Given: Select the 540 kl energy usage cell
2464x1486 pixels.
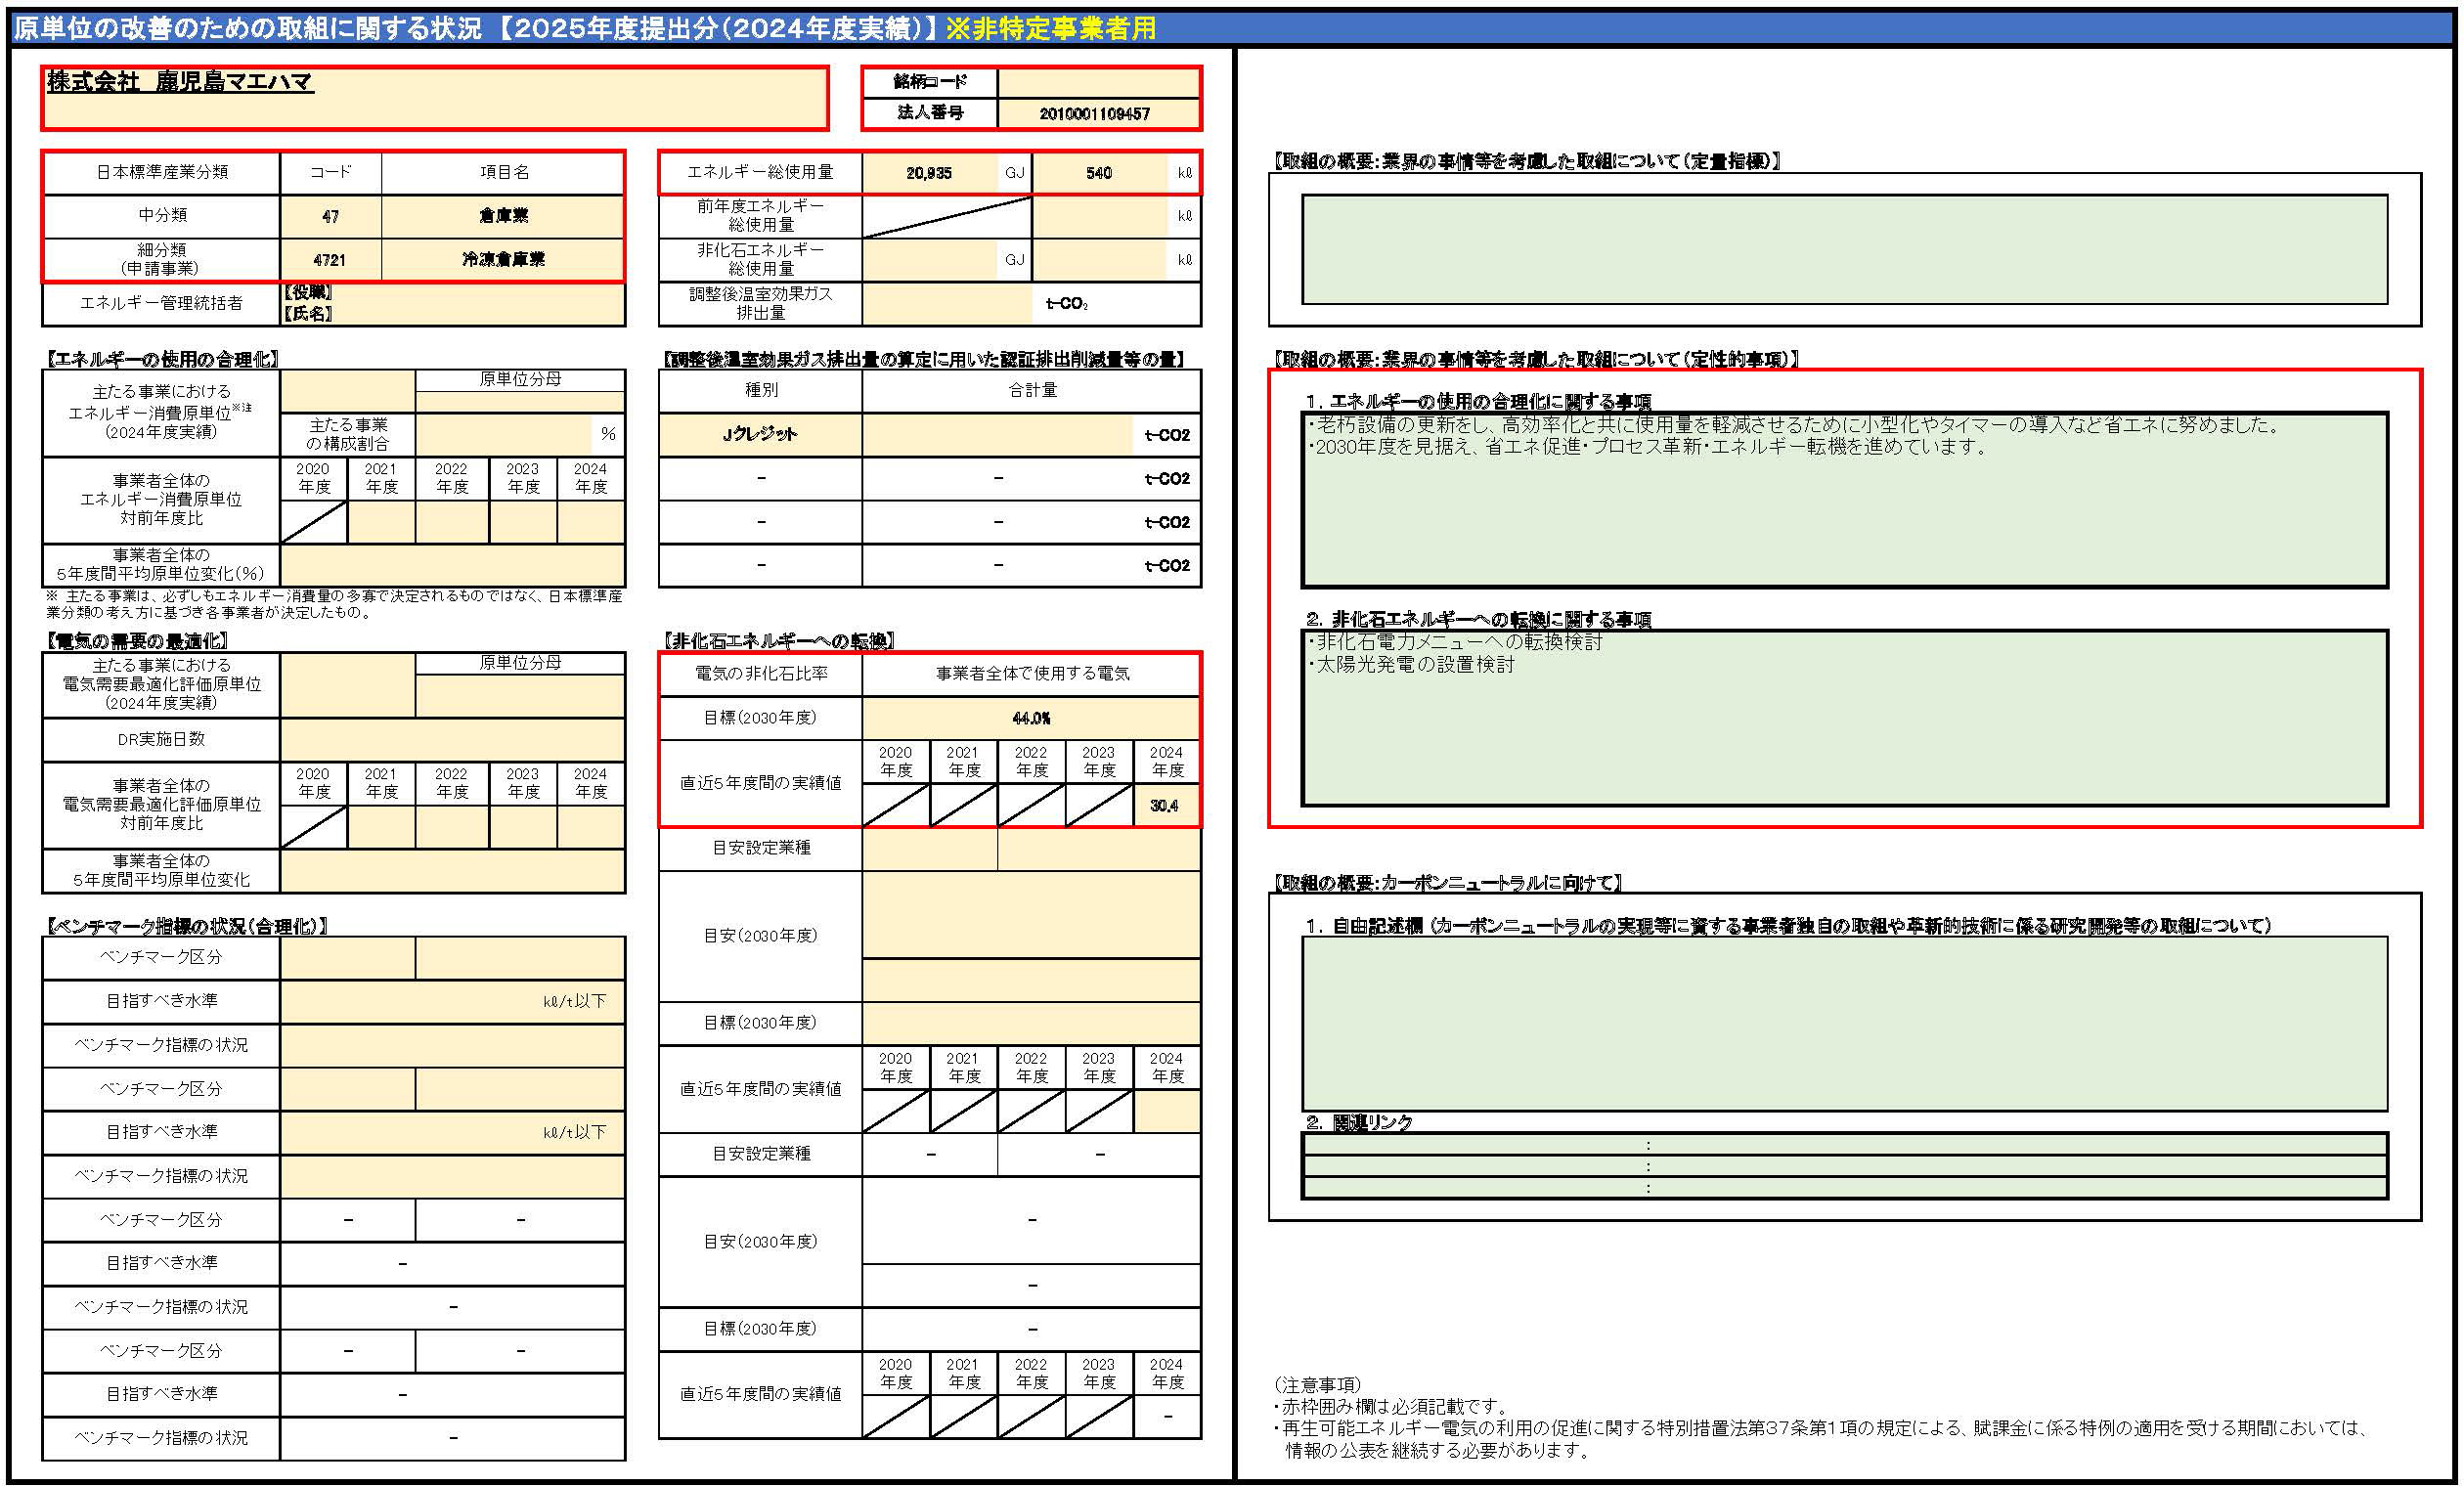Looking at the screenshot, I should [x=1098, y=173].
